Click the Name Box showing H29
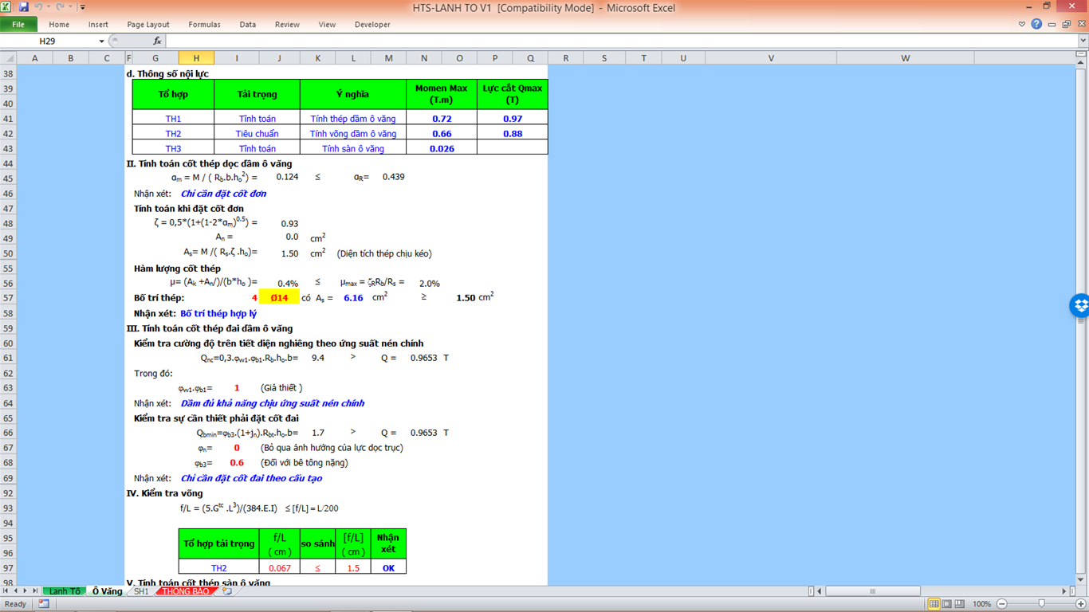Image resolution: width=1089 pixels, height=612 pixels. point(48,41)
